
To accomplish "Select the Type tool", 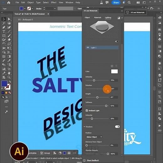I will [4, 31].
